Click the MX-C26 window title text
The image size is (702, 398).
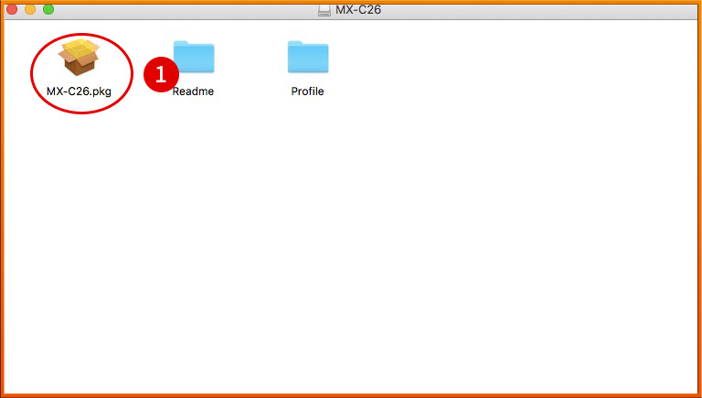tap(358, 9)
